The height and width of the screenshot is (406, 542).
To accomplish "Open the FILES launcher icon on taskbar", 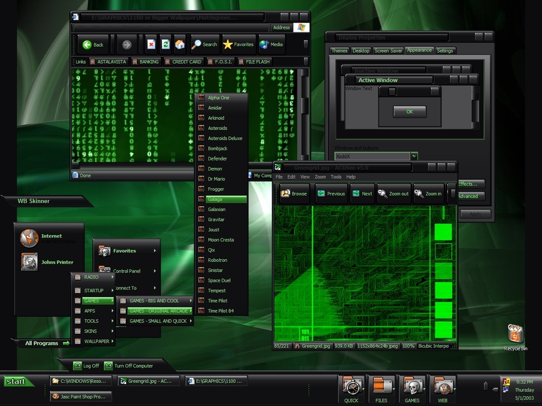I will tap(381, 389).
